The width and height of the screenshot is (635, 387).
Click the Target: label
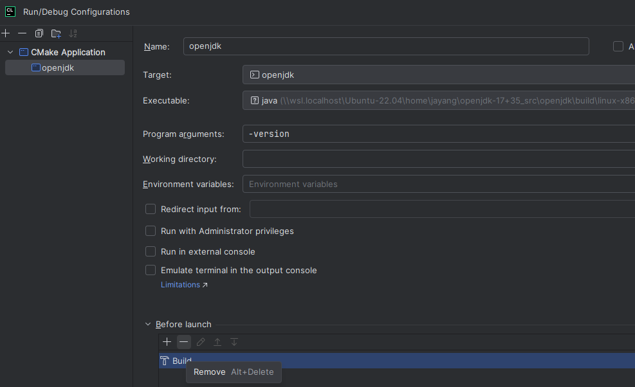coord(157,75)
